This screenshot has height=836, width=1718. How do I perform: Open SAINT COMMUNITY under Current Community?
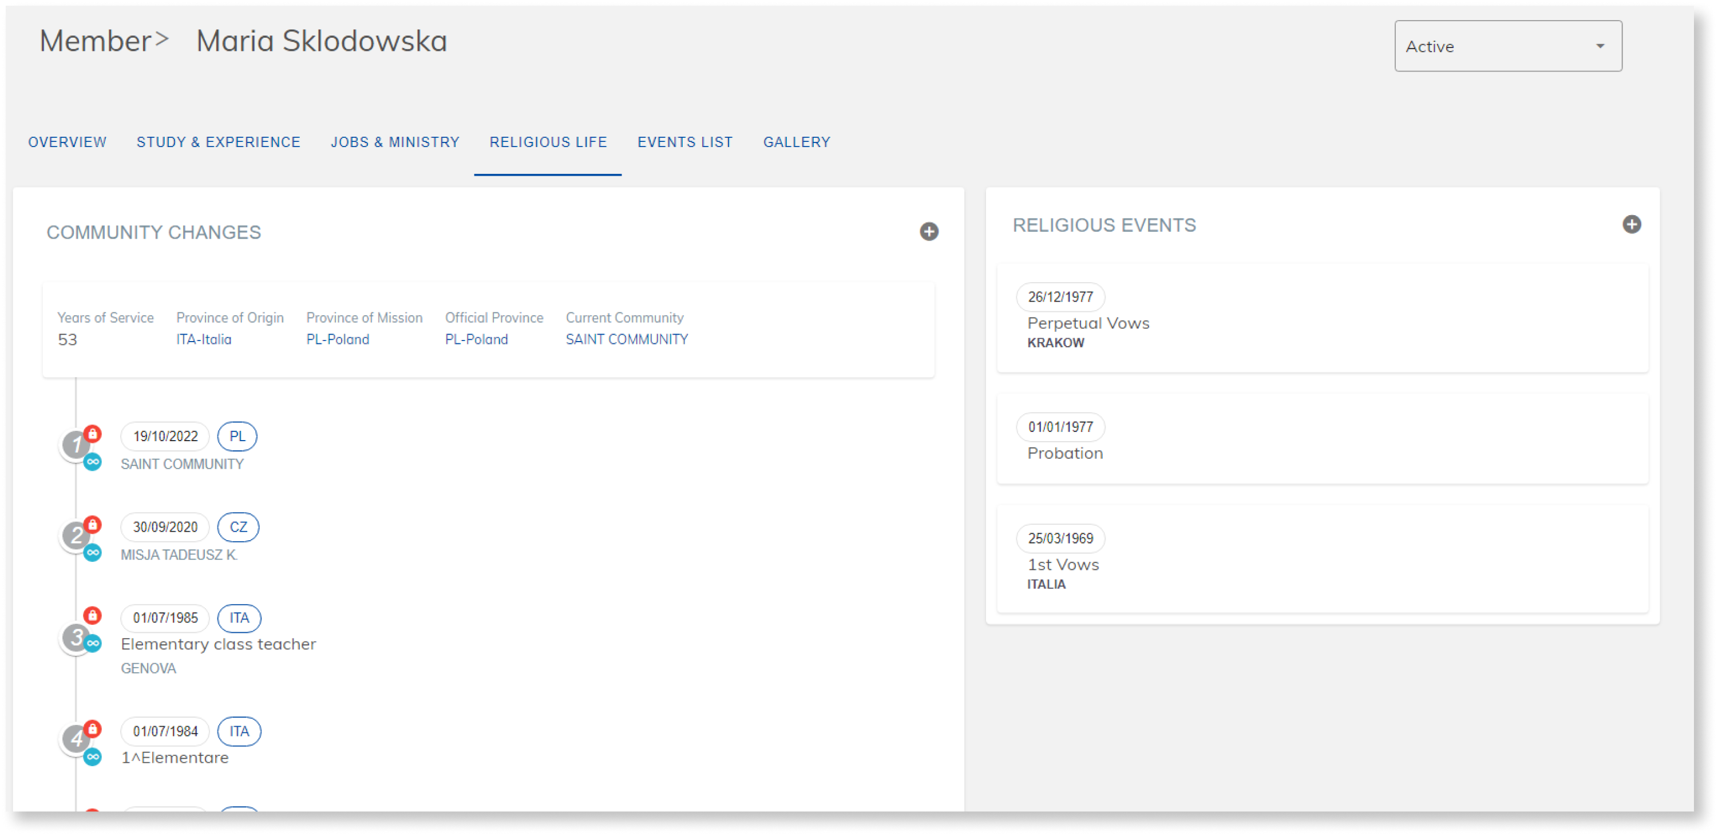(x=626, y=339)
